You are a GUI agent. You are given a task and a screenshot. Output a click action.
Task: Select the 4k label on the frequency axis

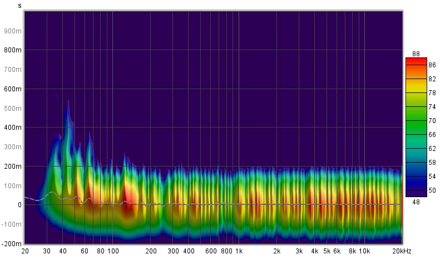pos(315,251)
